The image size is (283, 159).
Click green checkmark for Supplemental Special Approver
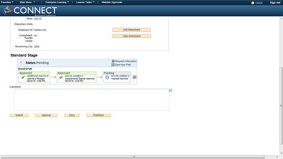click(61, 77)
